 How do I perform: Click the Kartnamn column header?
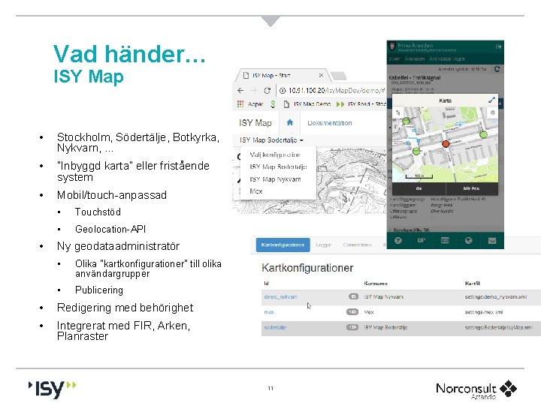(x=376, y=284)
